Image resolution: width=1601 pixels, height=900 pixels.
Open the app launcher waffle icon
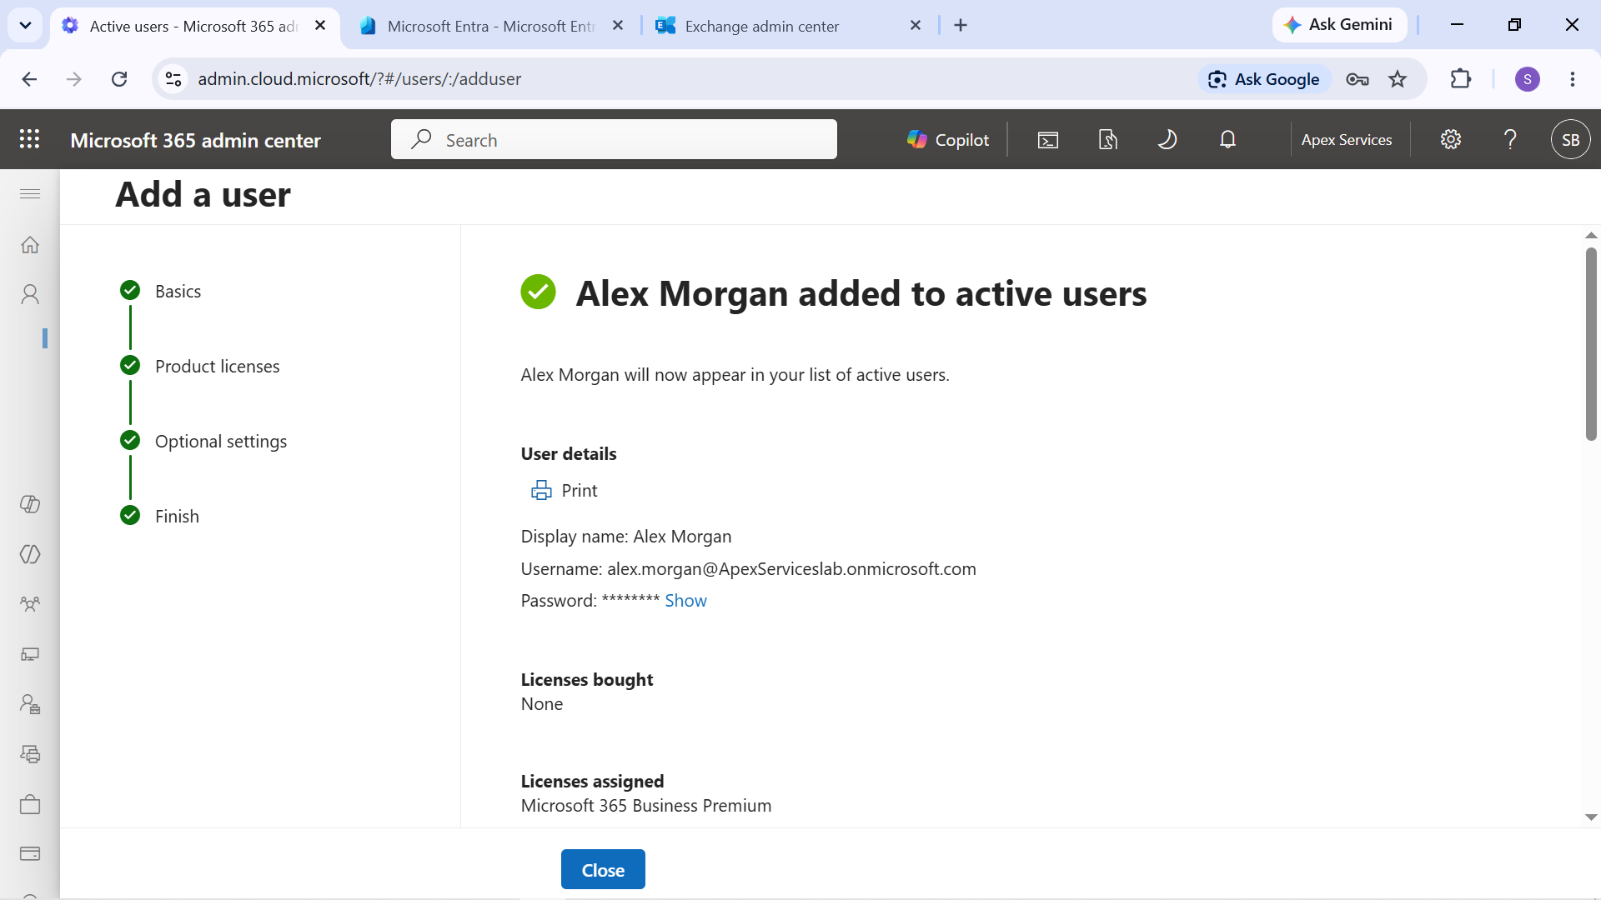pos(30,139)
